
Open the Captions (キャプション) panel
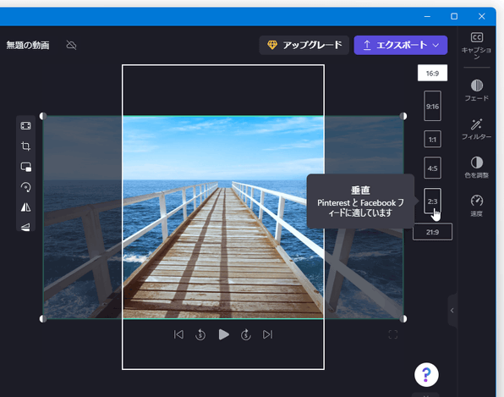click(x=477, y=46)
